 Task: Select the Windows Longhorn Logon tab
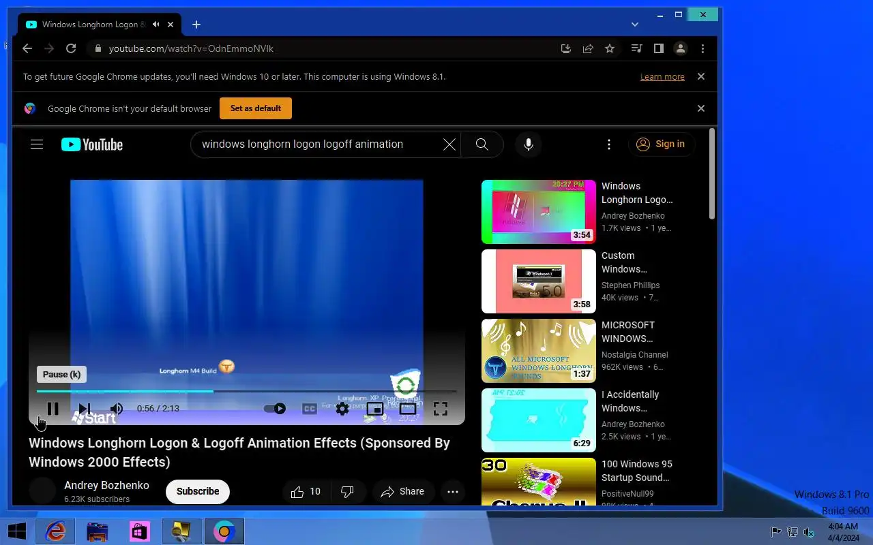(x=100, y=25)
